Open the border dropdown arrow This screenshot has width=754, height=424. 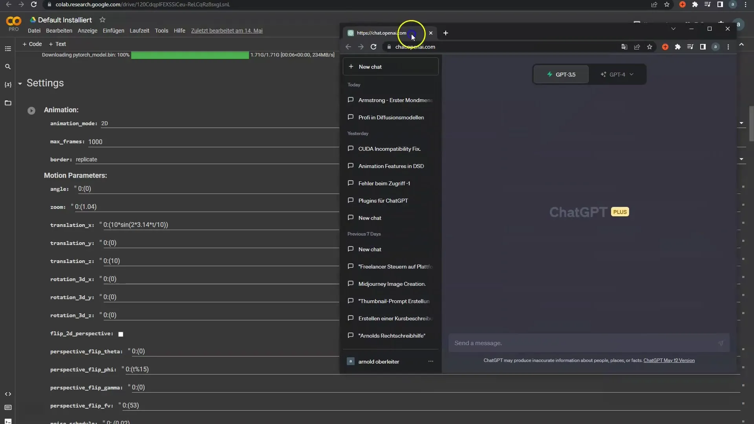coord(741,159)
